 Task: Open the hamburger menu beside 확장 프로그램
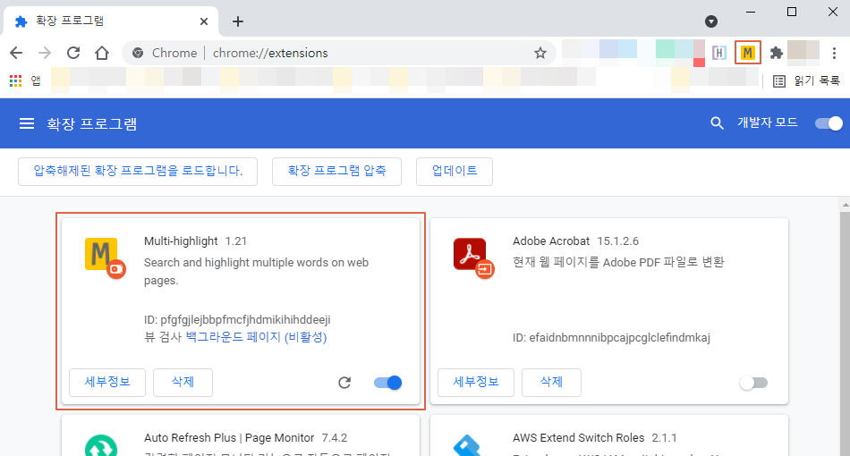[27, 123]
